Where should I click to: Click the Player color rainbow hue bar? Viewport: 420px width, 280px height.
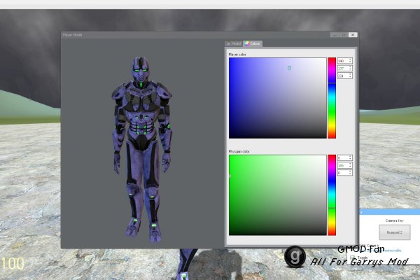point(332,98)
